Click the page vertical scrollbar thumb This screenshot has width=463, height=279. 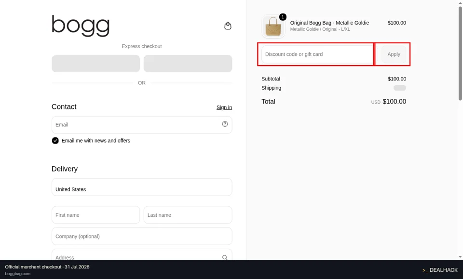pyautogui.click(x=460, y=53)
